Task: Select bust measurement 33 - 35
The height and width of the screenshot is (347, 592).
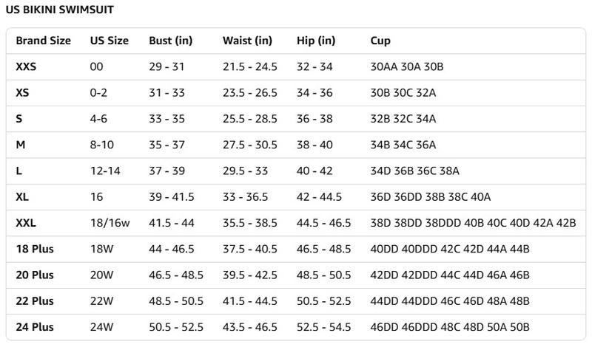Action: coord(166,119)
